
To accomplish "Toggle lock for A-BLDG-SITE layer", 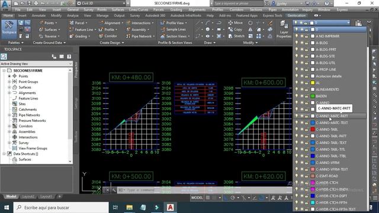I will click(306, 56).
